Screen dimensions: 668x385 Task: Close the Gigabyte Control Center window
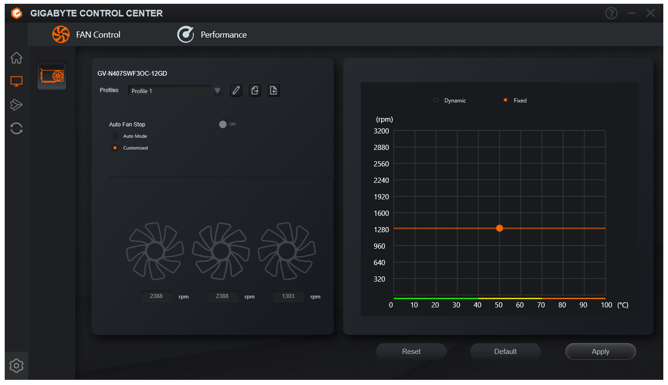651,13
